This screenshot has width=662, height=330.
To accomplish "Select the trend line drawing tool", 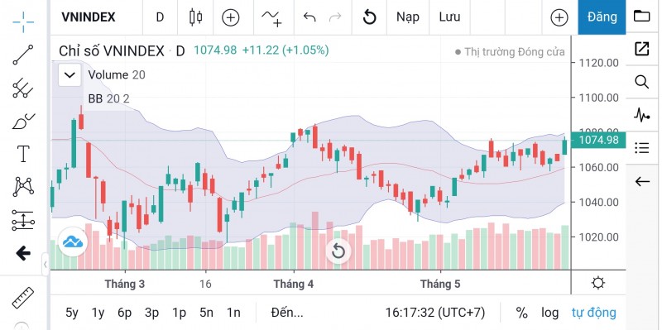I will (23, 55).
